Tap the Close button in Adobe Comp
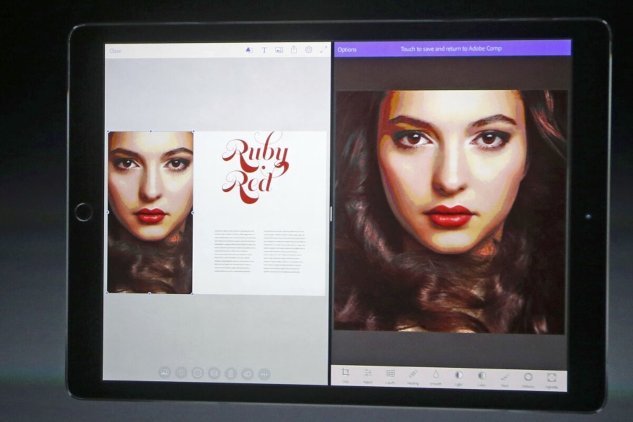Screen dimensions: 633x422 (116, 51)
